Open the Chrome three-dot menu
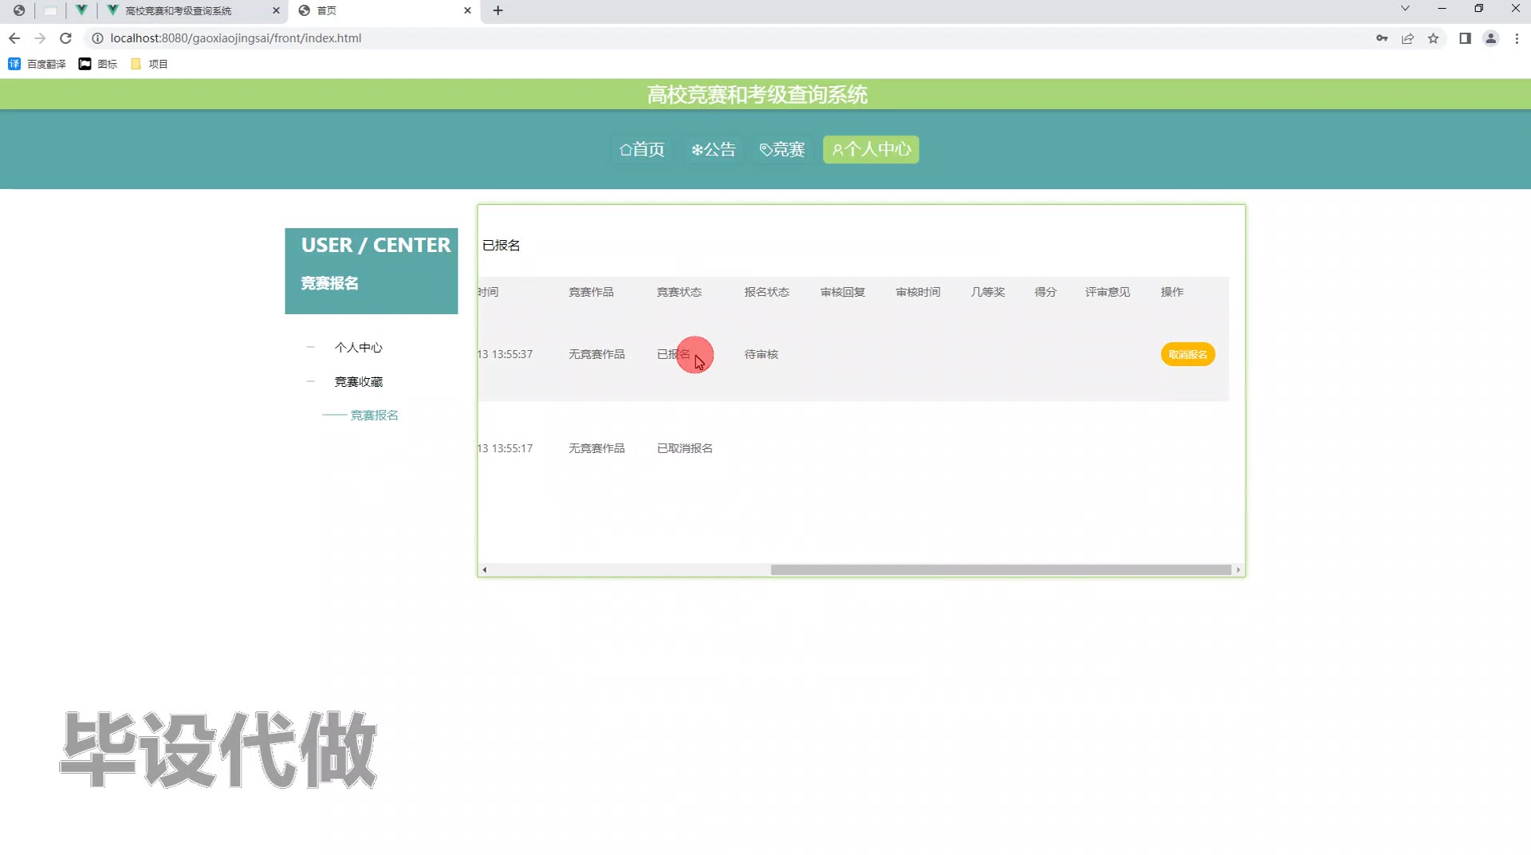The width and height of the screenshot is (1531, 855). click(x=1517, y=38)
